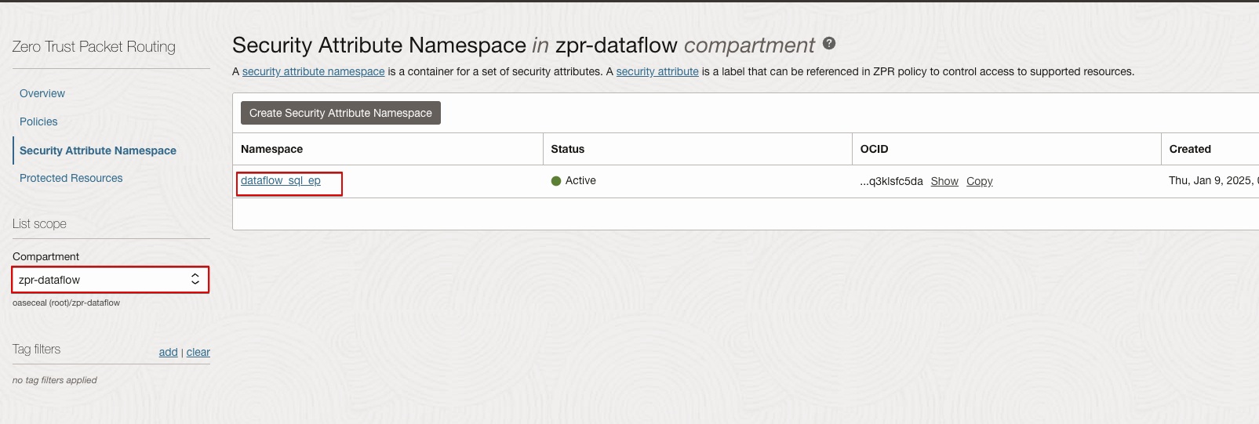The image size is (1259, 424).
Task: Click the Status column header
Action: coord(567,149)
